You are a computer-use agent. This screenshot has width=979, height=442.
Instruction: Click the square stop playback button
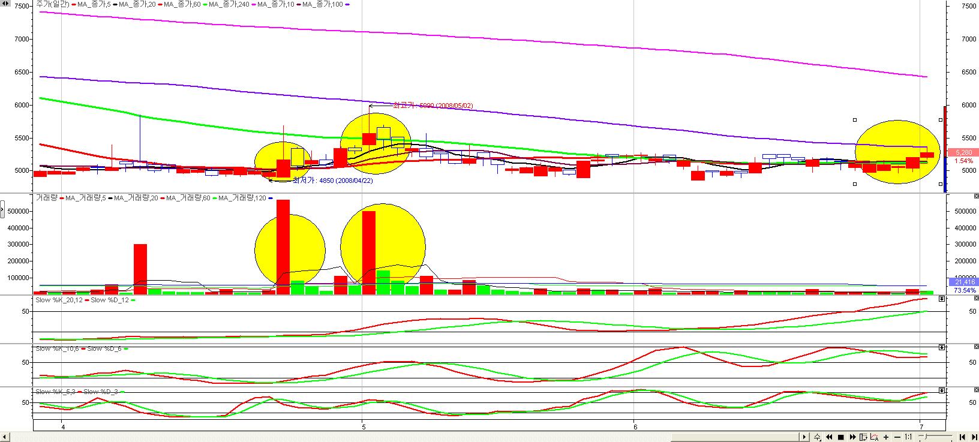tap(841, 437)
